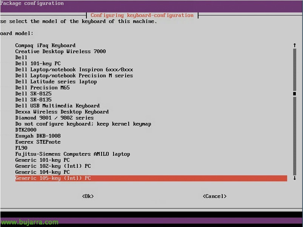
Task: Select FL90 keyboard model
Action: 21,148
